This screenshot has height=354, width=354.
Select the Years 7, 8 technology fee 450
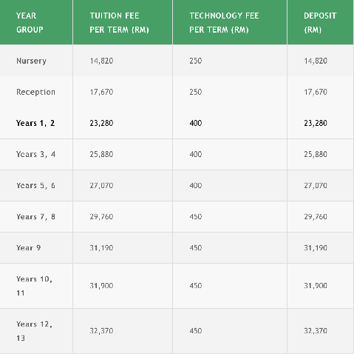[x=196, y=217]
